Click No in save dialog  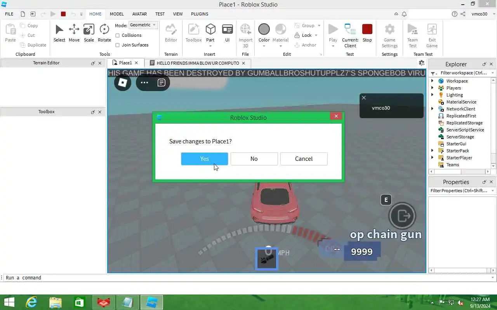pyautogui.click(x=254, y=159)
